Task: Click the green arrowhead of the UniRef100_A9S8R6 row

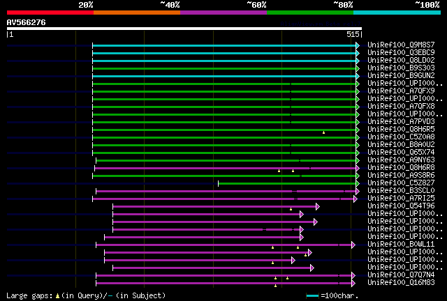Action: click(358, 176)
